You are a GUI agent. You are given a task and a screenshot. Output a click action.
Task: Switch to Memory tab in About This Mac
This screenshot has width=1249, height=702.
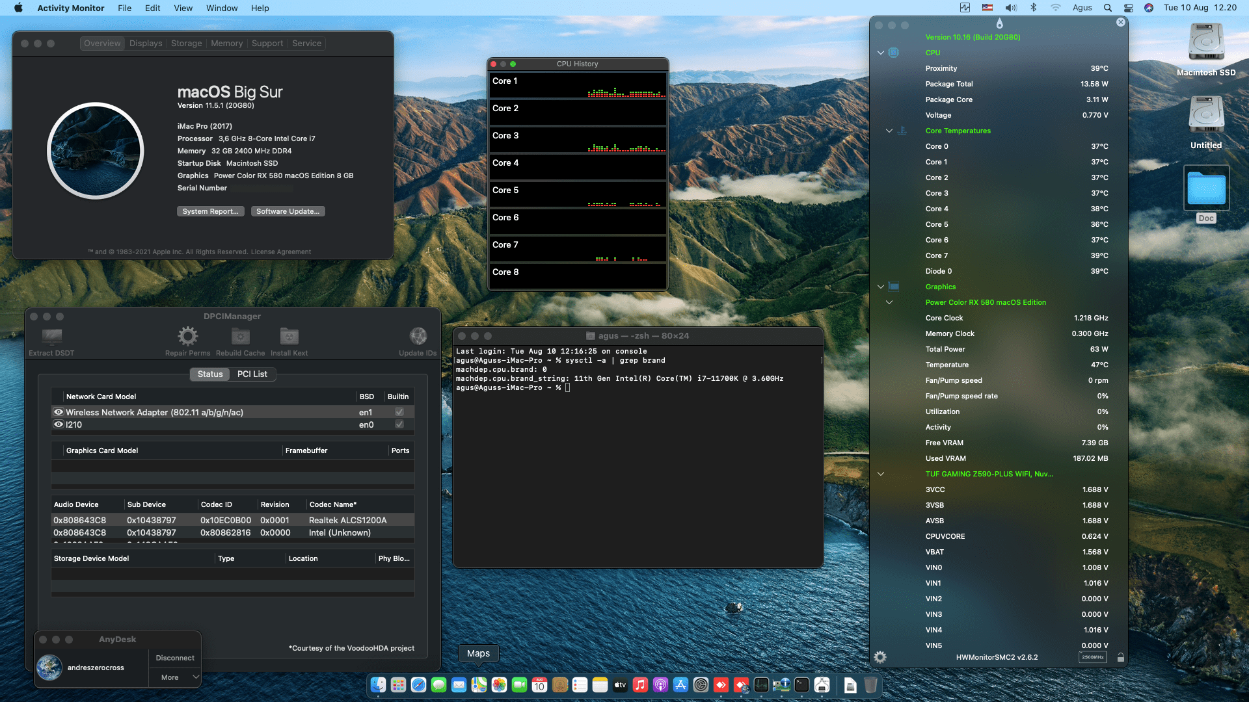(x=226, y=44)
